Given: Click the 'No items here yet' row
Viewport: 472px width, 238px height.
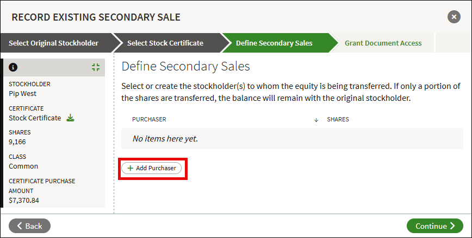Looking at the screenshot, I should point(292,139).
